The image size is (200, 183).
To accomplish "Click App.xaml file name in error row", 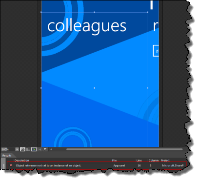I will click(119, 165).
